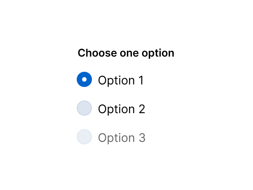
Task: Click the digit "3" in Option 3 label
Action: (x=142, y=138)
